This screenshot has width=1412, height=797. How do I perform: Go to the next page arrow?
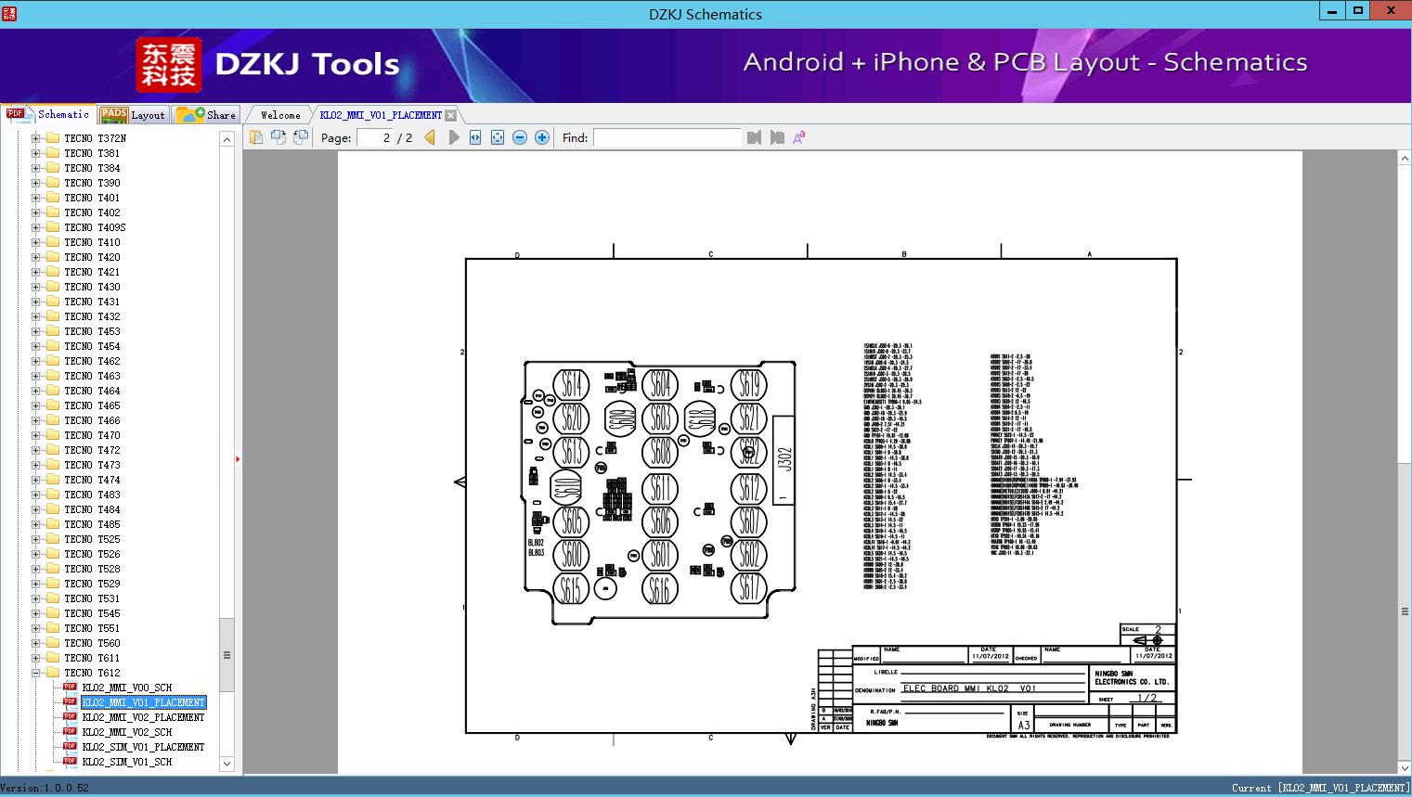point(454,137)
